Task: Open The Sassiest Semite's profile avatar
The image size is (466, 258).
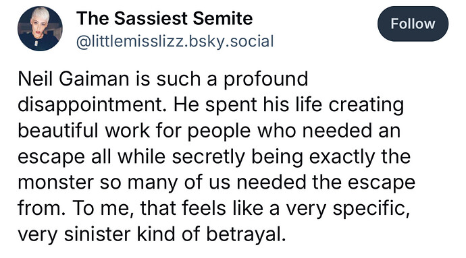Action: (x=40, y=28)
